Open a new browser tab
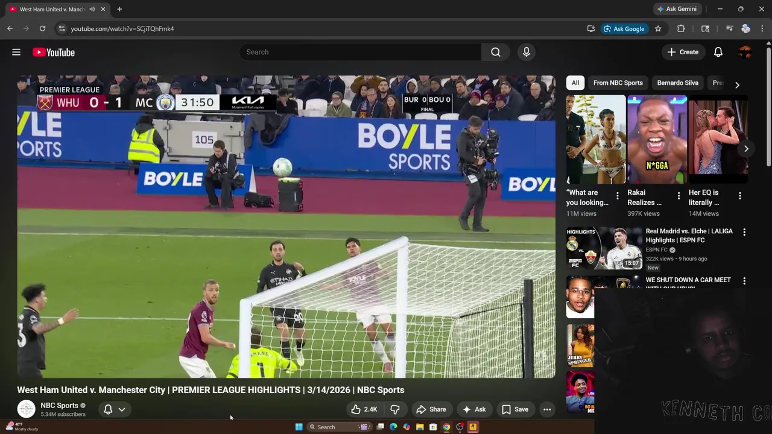The width and height of the screenshot is (772, 434). pyautogui.click(x=119, y=9)
